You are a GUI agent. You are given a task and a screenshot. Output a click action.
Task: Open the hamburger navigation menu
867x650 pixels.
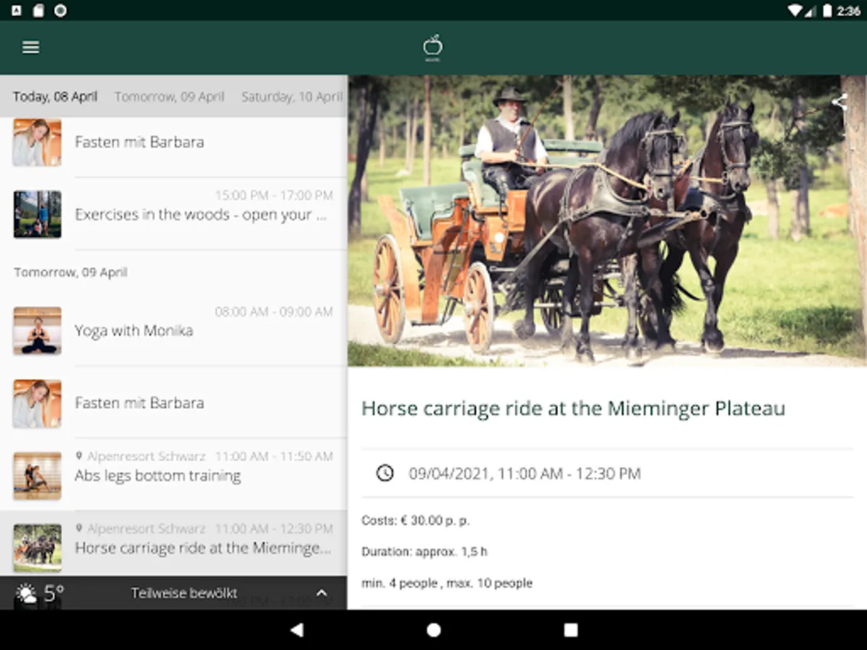click(30, 48)
